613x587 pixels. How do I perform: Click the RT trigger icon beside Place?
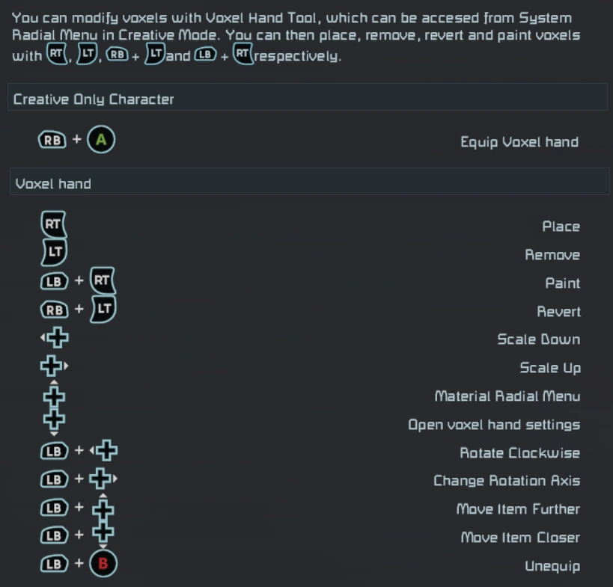point(53,224)
